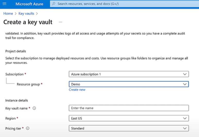Image resolution: width=199 pixels, height=137 pixels.
Task: Click the Resource group field label
Action: click(x=28, y=84)
